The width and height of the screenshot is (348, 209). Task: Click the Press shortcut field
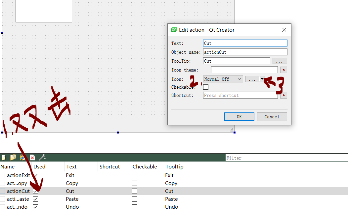pyautogui.click(x=240, y=95)
